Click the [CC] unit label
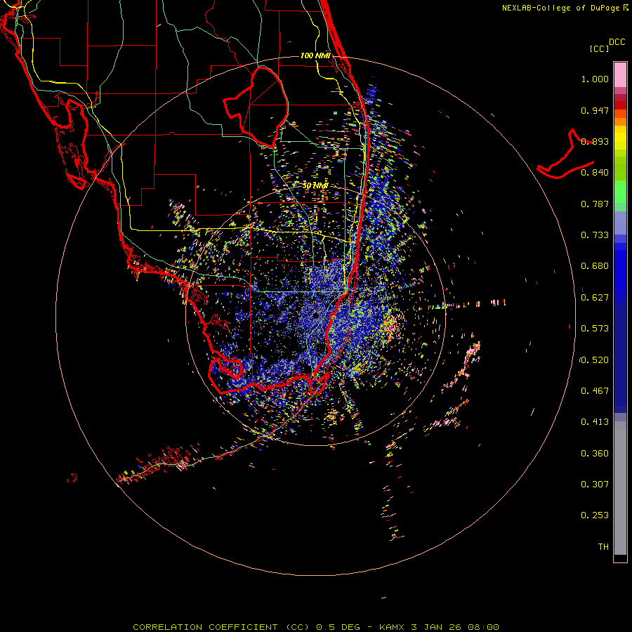Image resolution: width=632 pixels, height=632 pixels. 600,48
